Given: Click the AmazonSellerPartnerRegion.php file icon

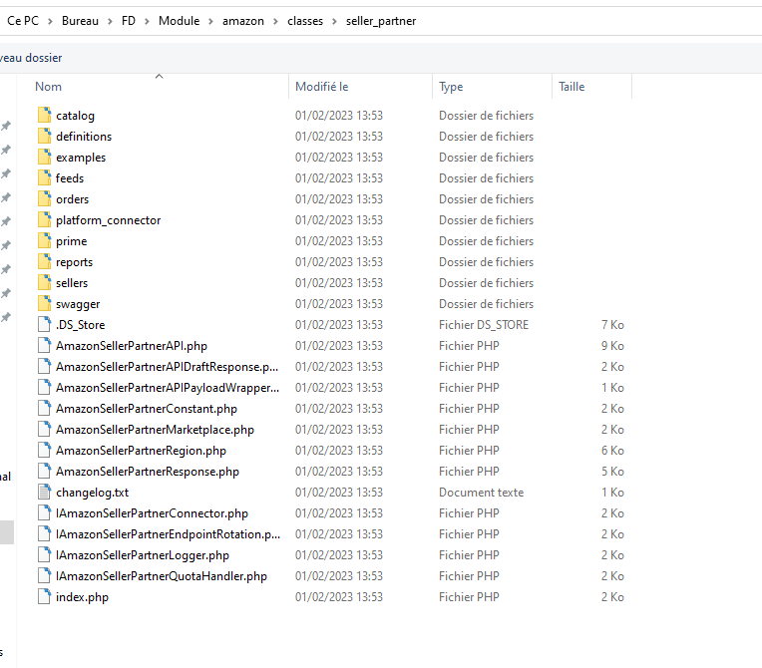Looking at the screenshot, I should coord(44,450).
